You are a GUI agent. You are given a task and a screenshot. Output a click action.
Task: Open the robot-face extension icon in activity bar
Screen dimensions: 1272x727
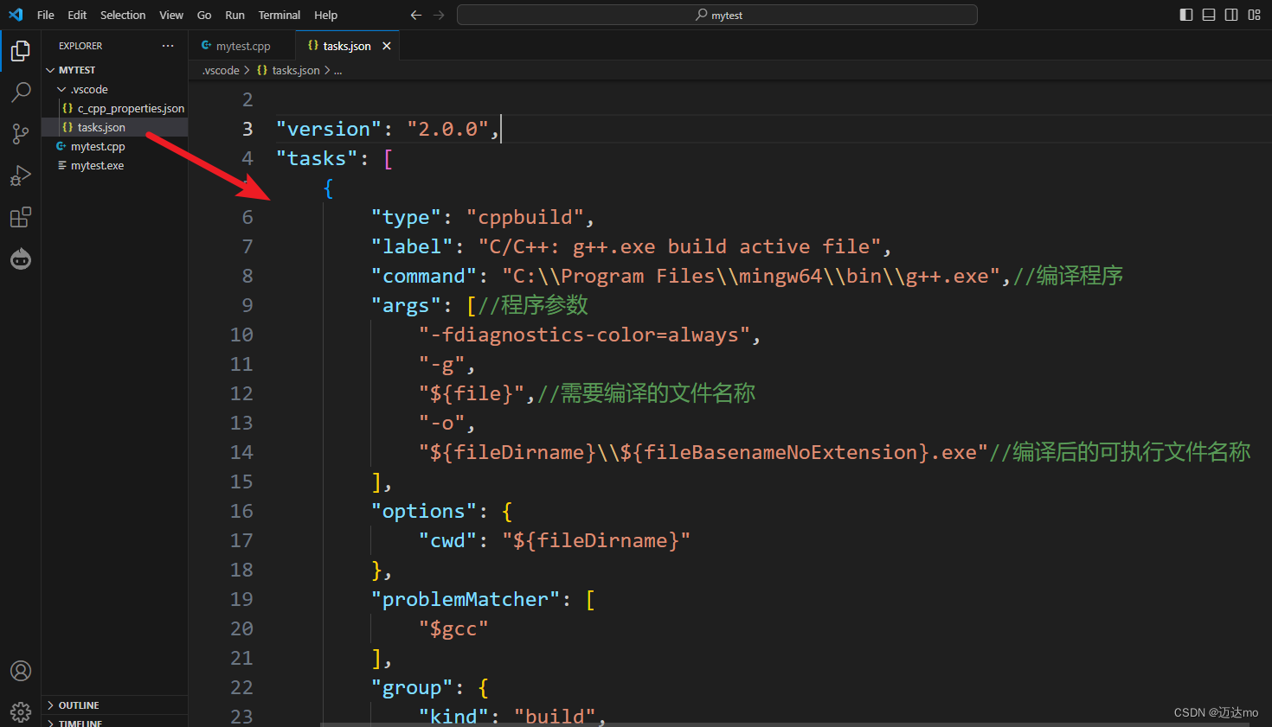point(21,258)
